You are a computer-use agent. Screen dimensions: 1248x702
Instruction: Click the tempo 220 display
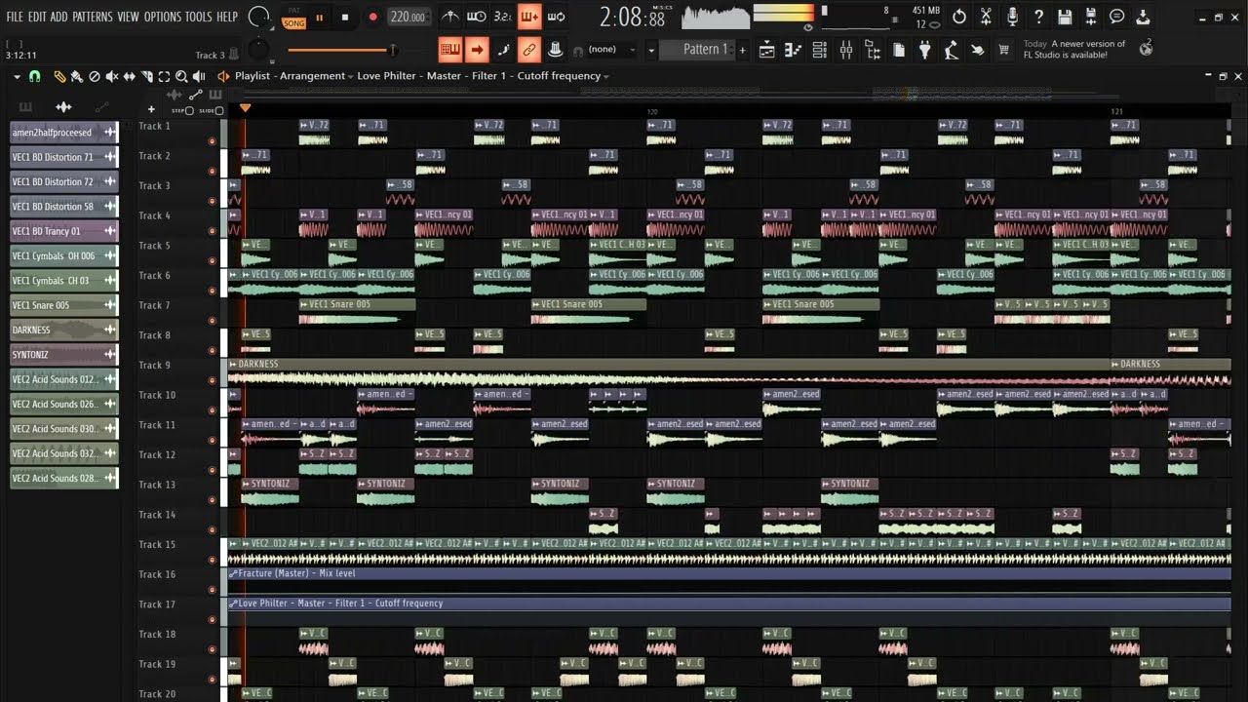[x=407, y=17]
